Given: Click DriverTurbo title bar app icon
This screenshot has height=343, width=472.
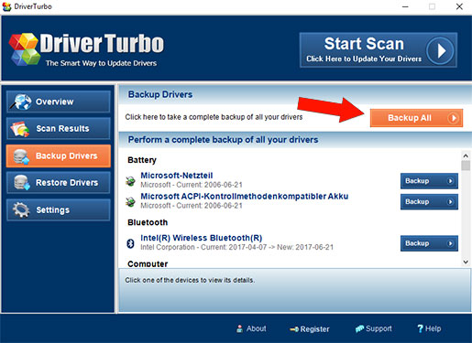Looking at the screenshot, I should pos(6,6).
